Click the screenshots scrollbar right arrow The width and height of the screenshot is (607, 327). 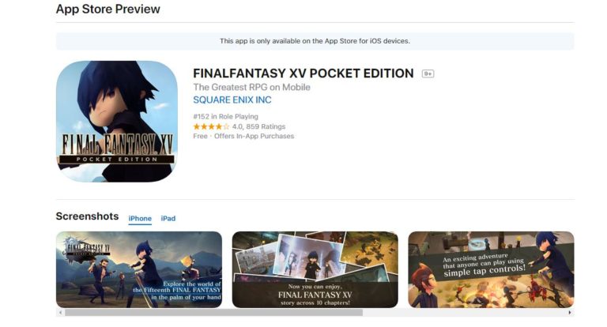tap(569, 312)
